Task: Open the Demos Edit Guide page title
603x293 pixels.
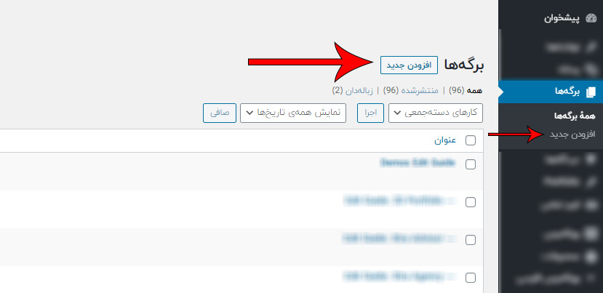Action: 418,163
